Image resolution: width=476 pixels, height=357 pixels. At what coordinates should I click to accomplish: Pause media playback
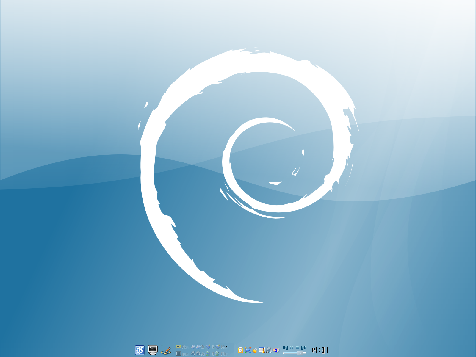click(x=292, y=347)
